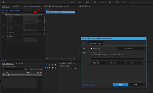Select the Selection arrow tool
Image resolution: width=153 pixels, height=93 pixels.
(46, 65)
